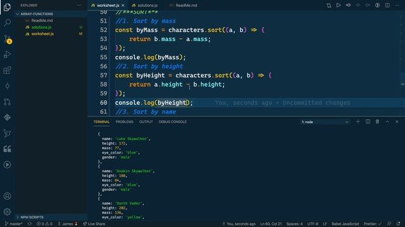
Task: Click the master branch in status bar
Action: (x=14, y=224)
